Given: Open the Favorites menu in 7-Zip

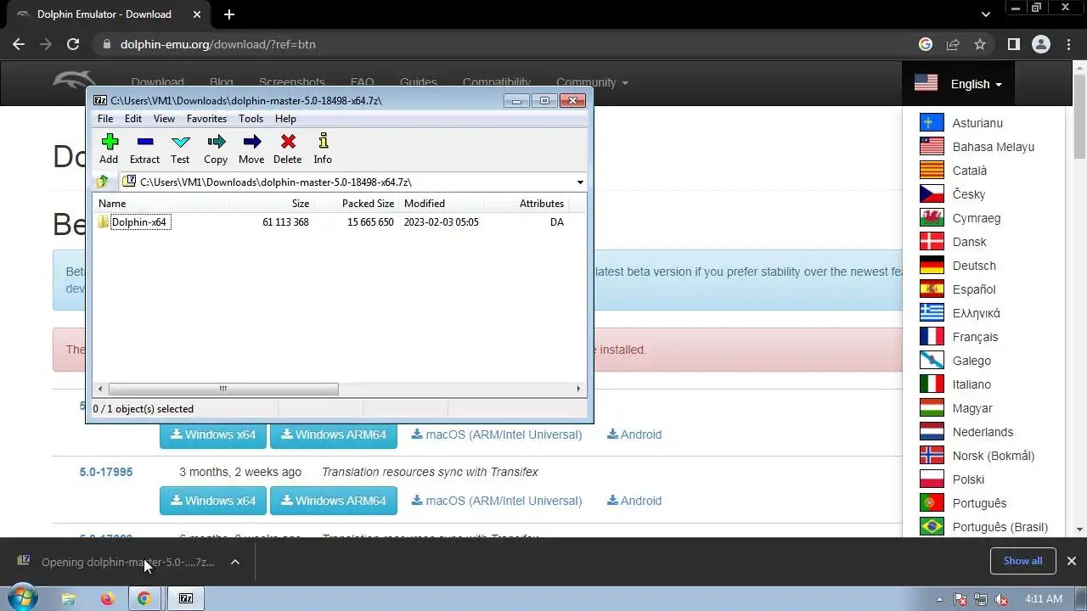Looking at the screenshot, I should point(206,119).
